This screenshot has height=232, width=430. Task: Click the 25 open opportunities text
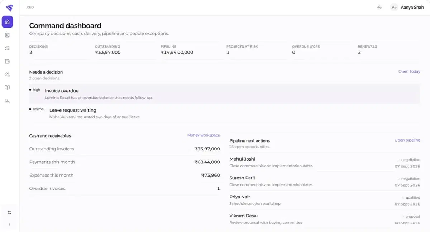tap(249, 147)
